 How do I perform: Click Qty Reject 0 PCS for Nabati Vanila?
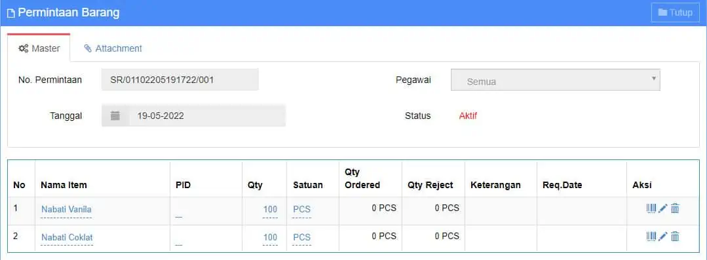447,208
